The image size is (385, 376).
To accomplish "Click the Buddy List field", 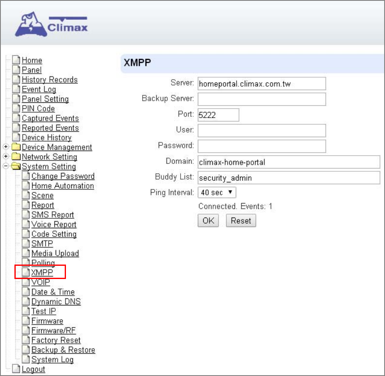I will tap(289, 177).
